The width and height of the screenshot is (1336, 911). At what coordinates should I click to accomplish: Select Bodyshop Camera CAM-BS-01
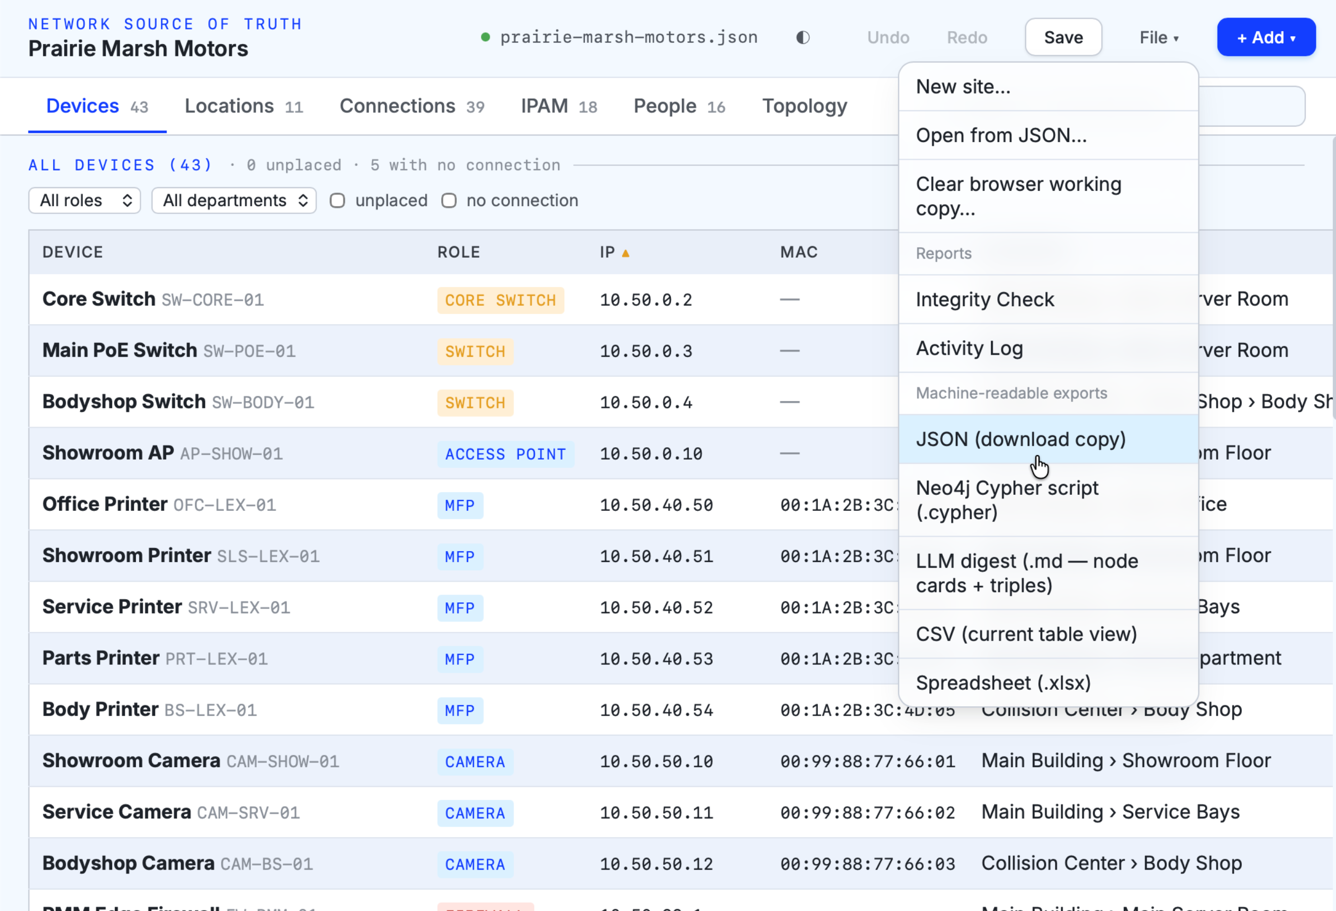pos(681,864)
